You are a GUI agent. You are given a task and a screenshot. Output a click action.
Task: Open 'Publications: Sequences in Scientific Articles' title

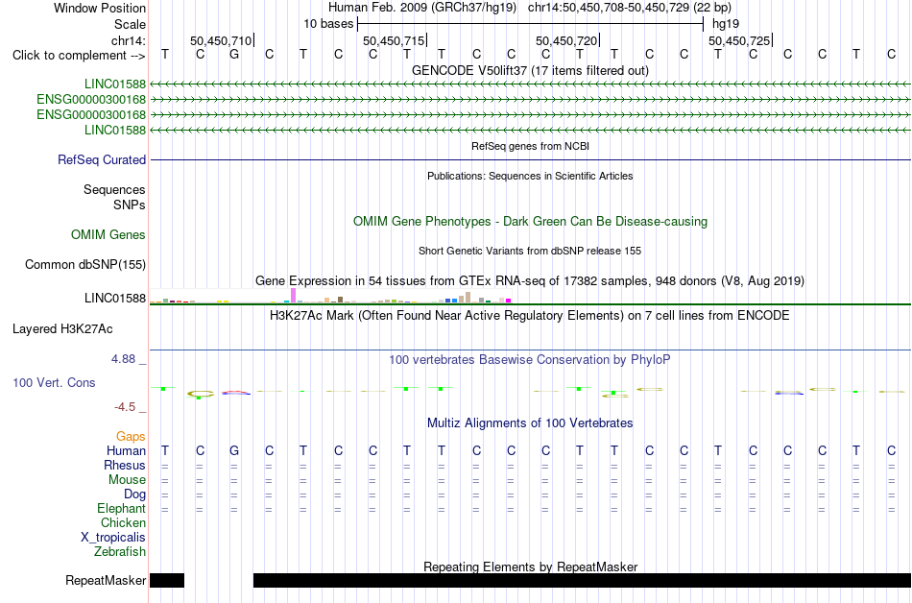pos(530,176)
